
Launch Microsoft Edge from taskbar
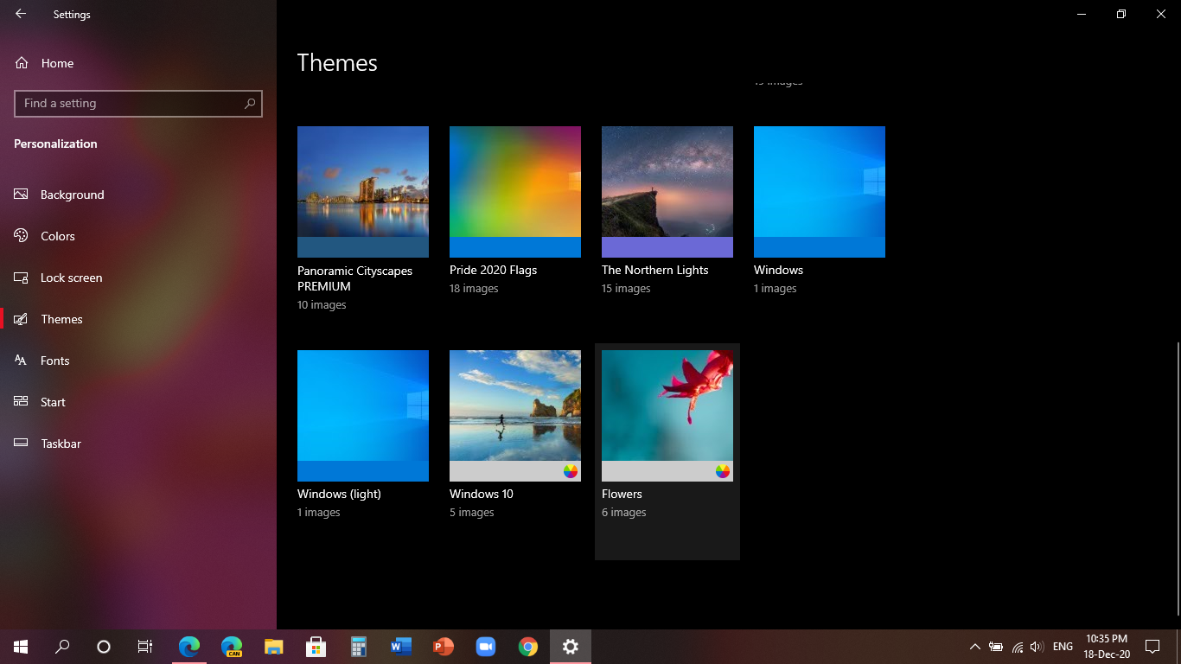(189, 647)
